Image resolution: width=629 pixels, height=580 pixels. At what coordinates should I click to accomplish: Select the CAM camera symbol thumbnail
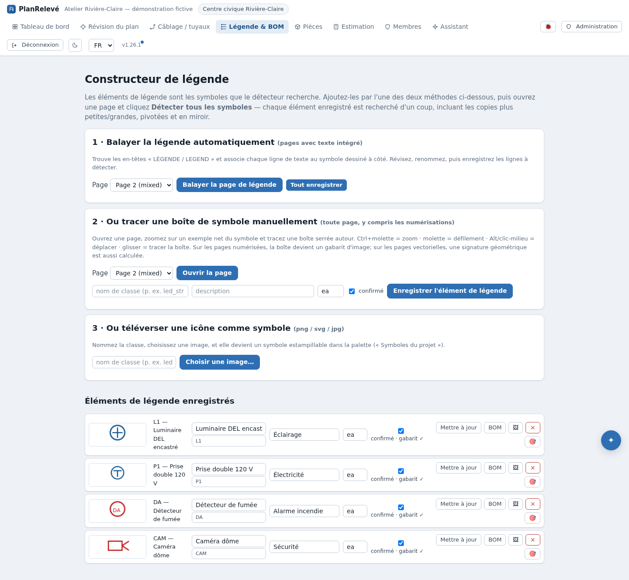[x=118, y=547]
